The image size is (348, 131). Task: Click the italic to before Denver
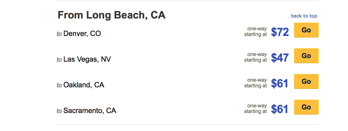(x=59, y=34)
